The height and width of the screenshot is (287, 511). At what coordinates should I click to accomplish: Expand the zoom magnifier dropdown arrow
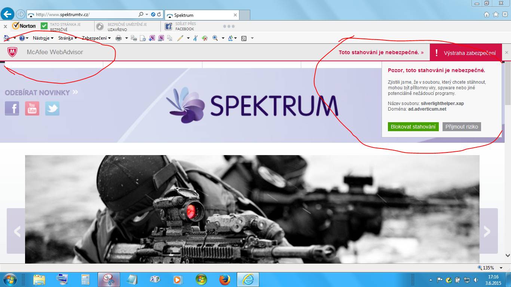[223, 38]
